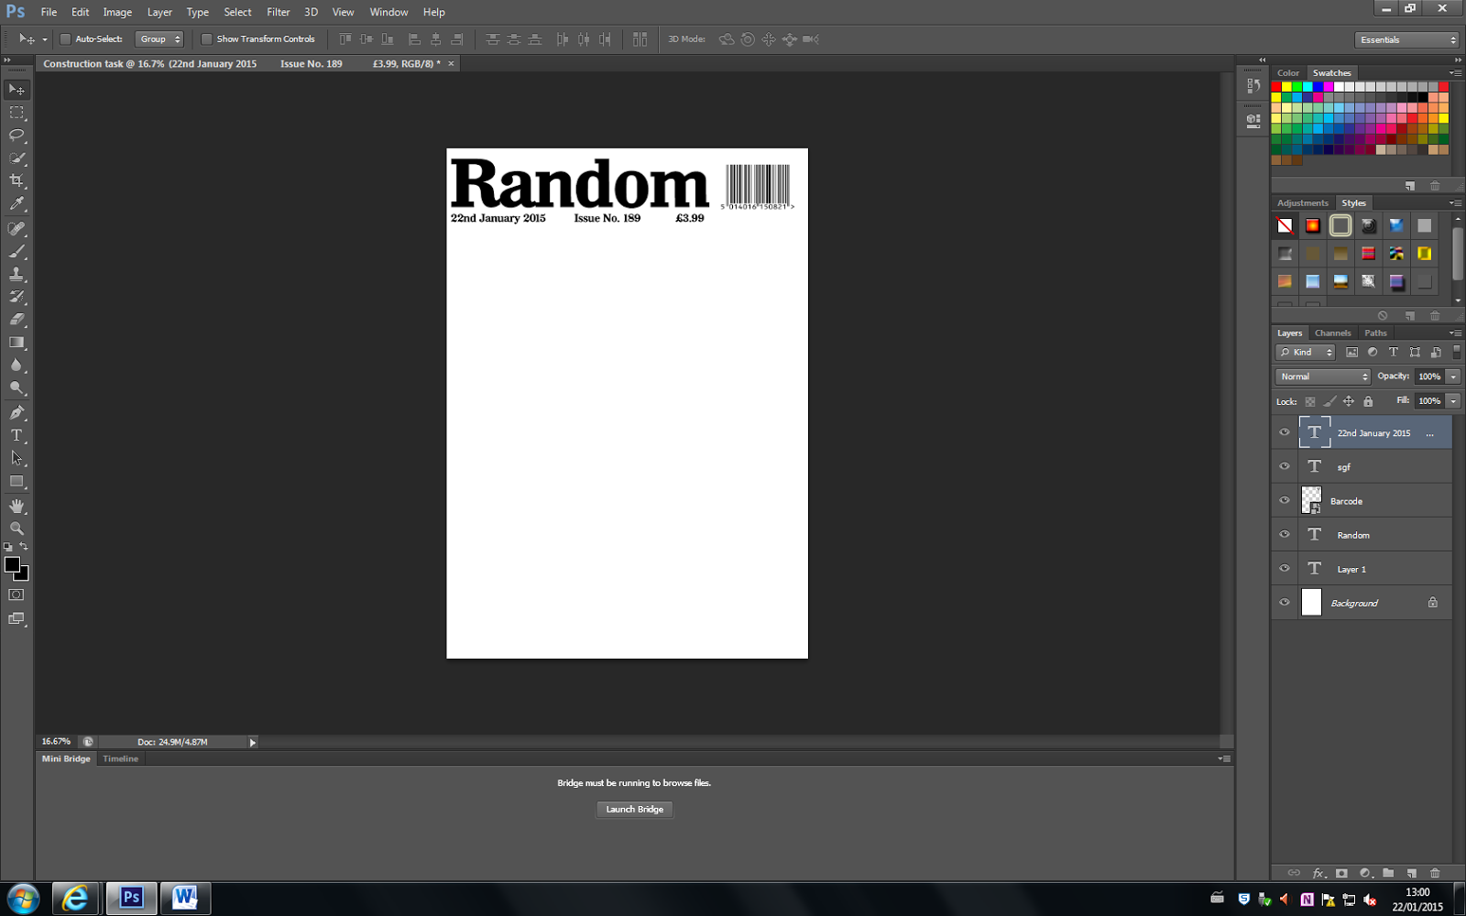Select the Rectangle shape tool

click(16, 482)
